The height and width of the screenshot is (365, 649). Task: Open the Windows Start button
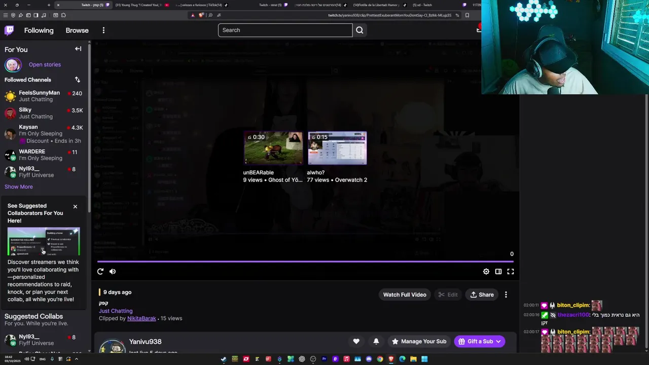424,359
